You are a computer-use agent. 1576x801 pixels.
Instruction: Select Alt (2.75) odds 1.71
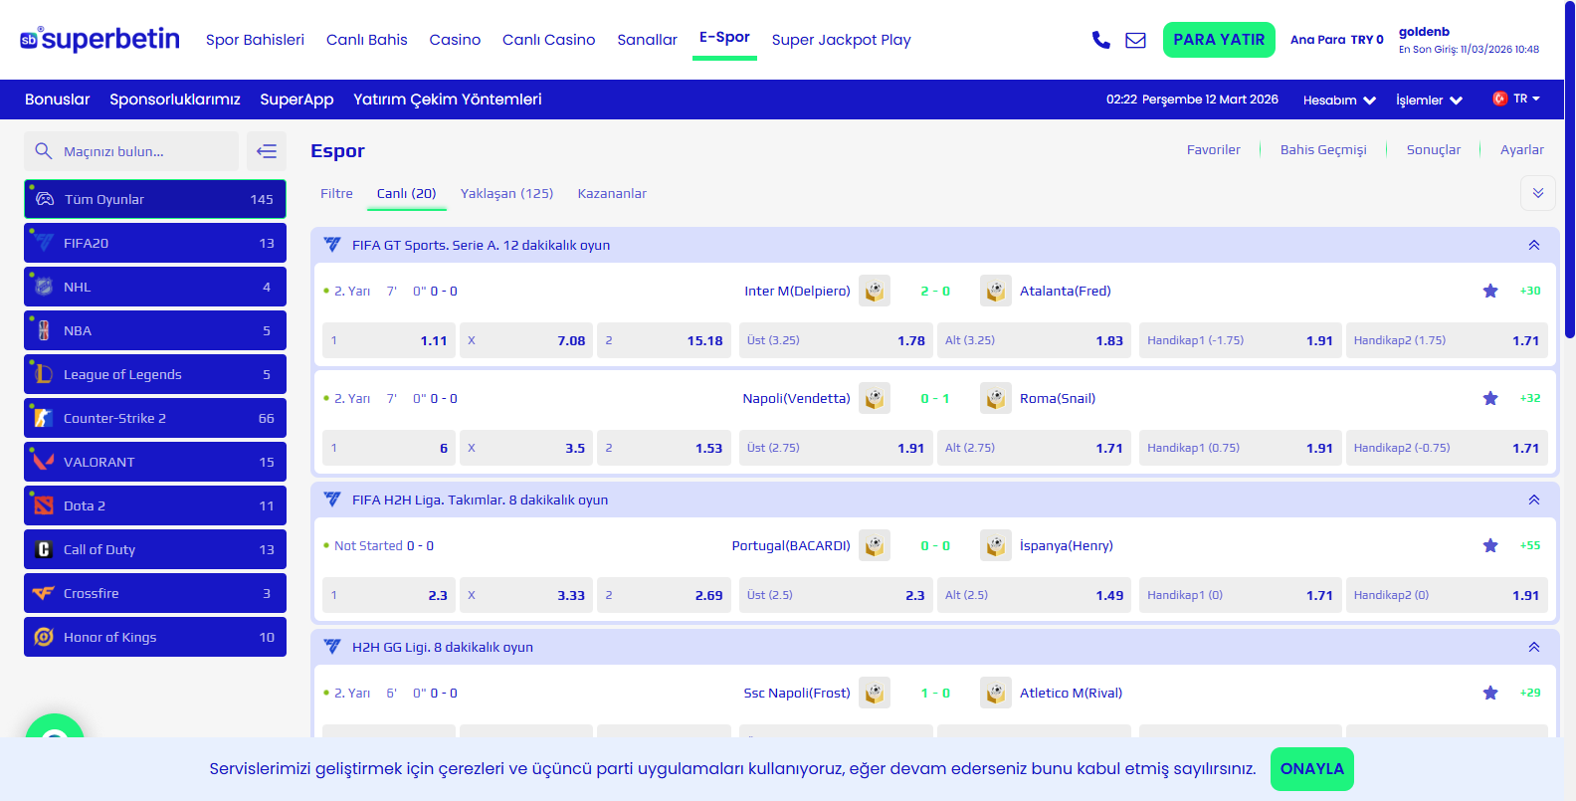point(1034,448)
